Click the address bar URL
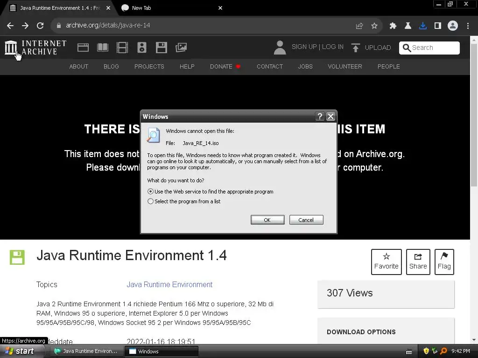478x358 pixels. point(108,25)
